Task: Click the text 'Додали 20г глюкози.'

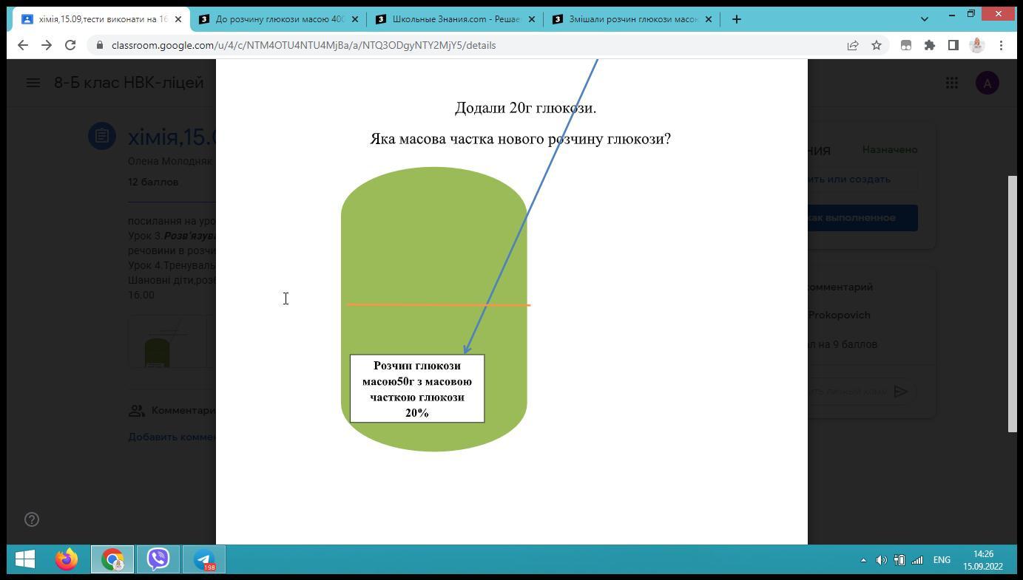Action: coord(525,108)
